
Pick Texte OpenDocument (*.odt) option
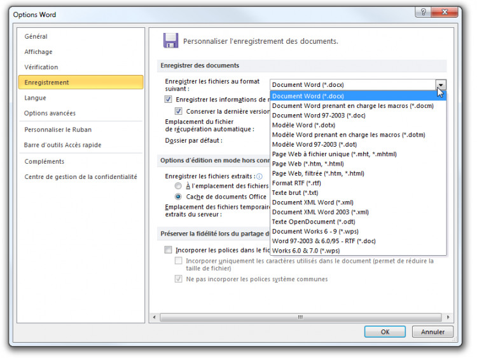point(358,222)
